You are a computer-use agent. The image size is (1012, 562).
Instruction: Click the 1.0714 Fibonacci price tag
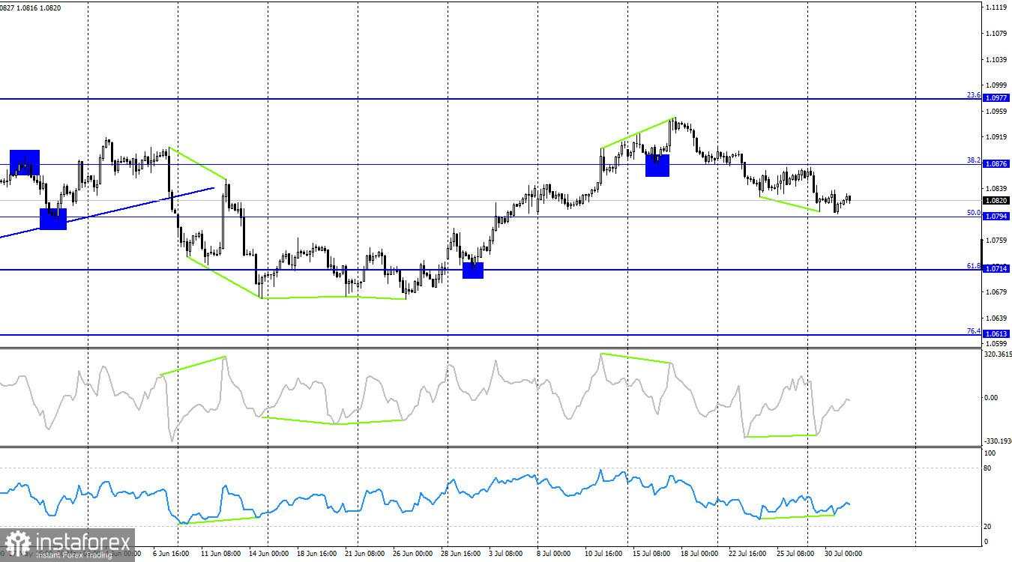pos(996,268)
